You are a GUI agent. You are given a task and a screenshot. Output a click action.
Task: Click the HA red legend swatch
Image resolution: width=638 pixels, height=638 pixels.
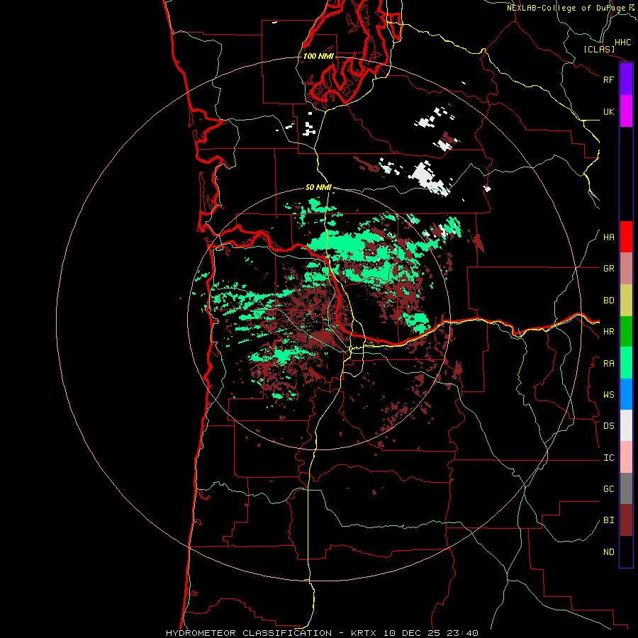coord(626,237)
